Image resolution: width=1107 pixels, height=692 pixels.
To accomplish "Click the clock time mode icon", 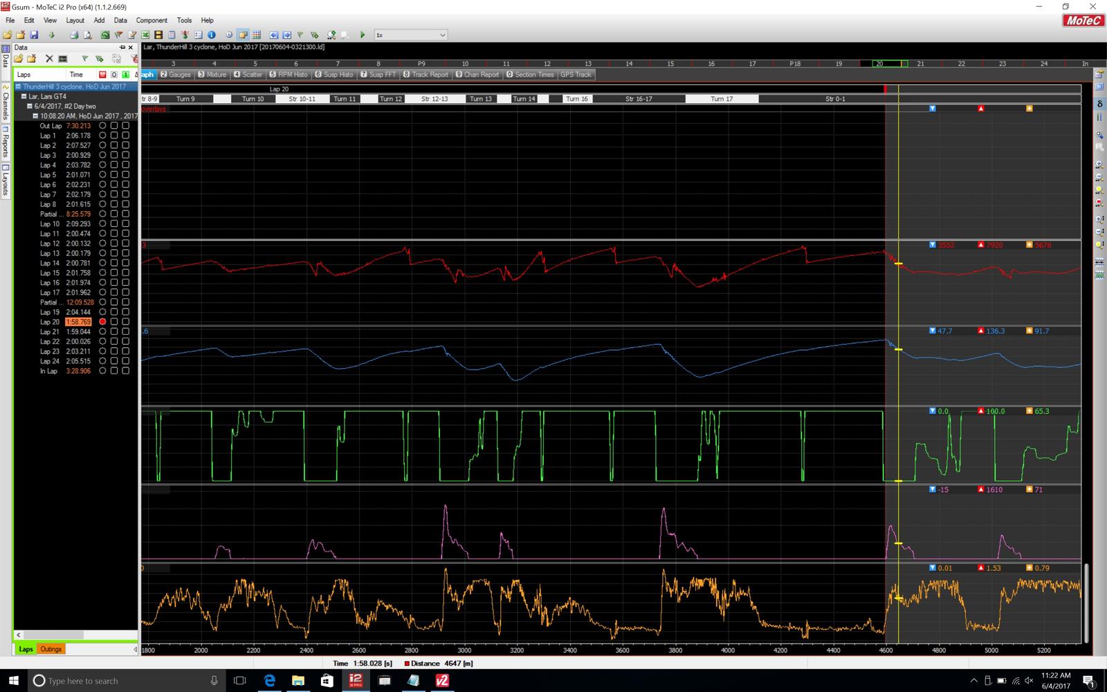I will (229, 35).
